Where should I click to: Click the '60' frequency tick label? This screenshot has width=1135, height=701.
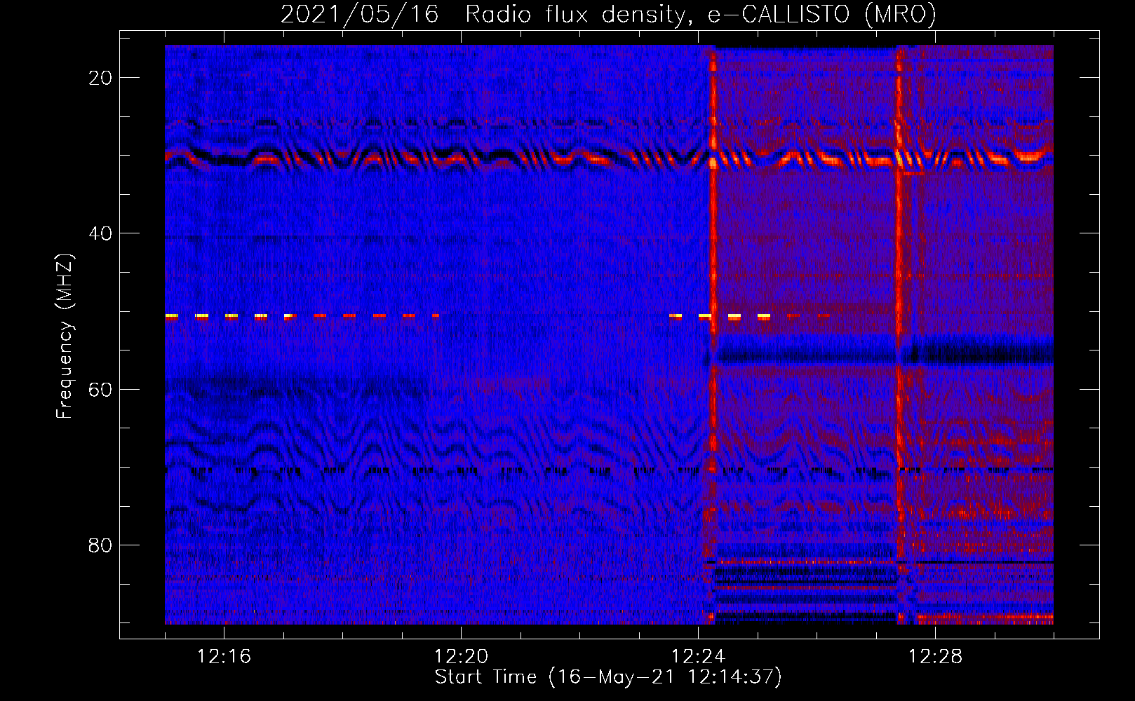coord(100,389)
